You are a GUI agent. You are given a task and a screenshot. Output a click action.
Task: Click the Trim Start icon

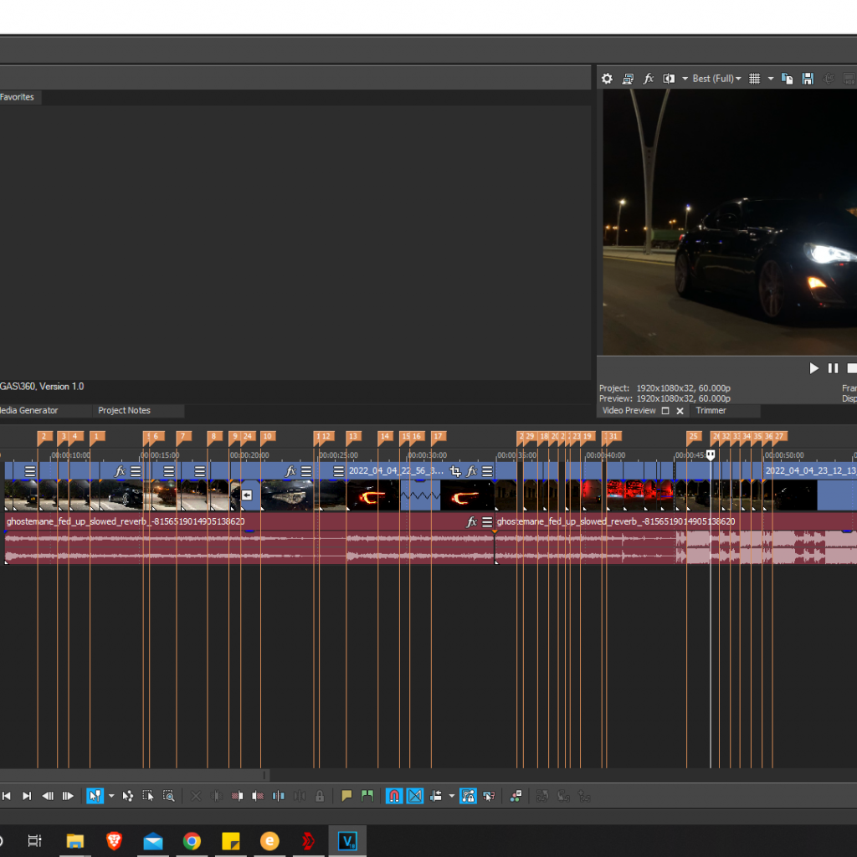click(x=237, y=796)
